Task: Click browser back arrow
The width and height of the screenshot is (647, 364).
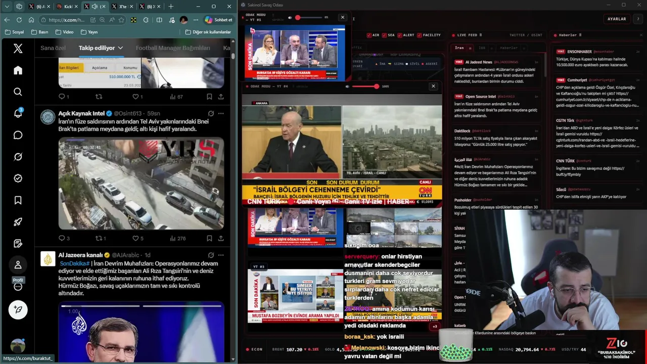Action: (x=7, y=20)
